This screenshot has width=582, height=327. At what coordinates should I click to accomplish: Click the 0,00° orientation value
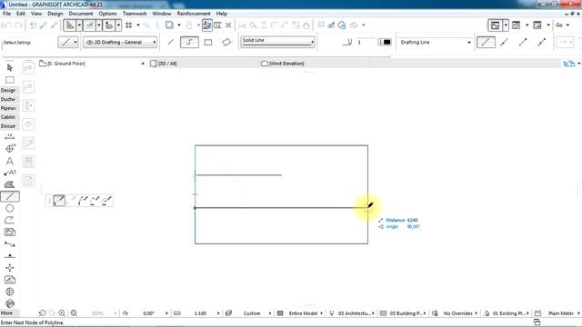pyautogui.click(x=149, y=313)
